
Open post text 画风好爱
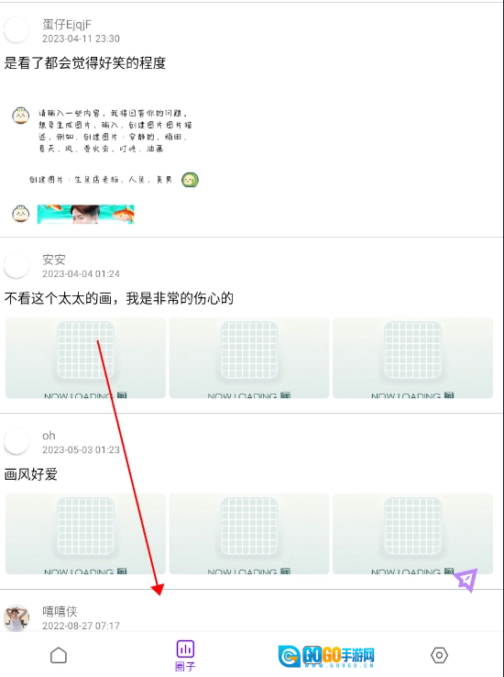(x=30, y=474)
